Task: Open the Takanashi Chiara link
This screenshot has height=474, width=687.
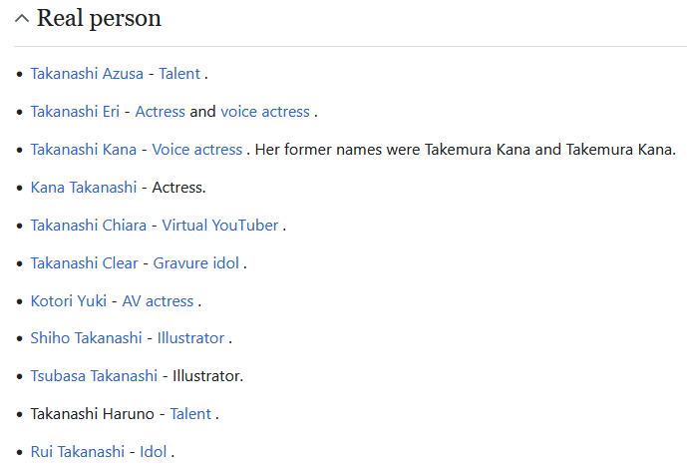Action: pos(88,226)
